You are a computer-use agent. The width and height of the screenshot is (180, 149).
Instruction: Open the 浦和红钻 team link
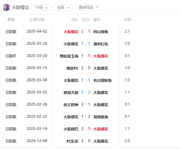click(x=101, y=44)
